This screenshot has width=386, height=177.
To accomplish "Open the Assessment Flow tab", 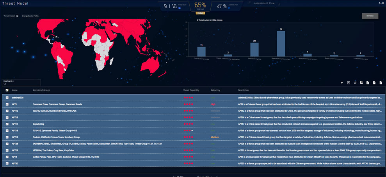I will click(265, 3).
